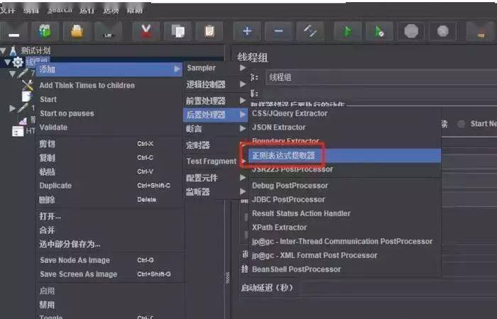Click the Toggle enable/disable toolbar icon
Viewport: 497px width, 319px height.
pyautogui.click(x=310, y=31)
